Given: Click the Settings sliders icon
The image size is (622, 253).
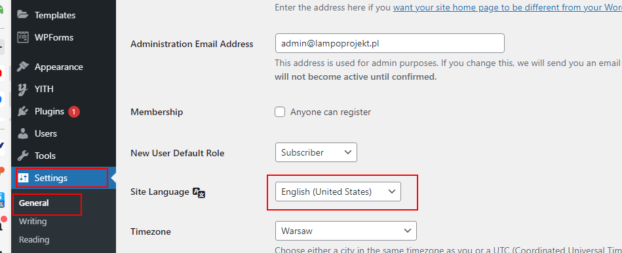Looking at the screenshot, I should [24, 178].
